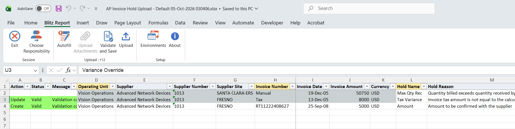Select the Create action cell
This screenshot has height=129, width=515.
tap(20, 106)
